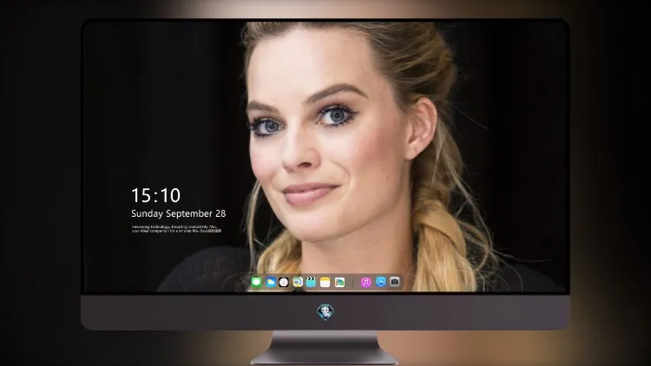This screenshot has height=366, width=651.
Task: Open the yellow Notes app in dock
Action: click(x=325, y=282)
